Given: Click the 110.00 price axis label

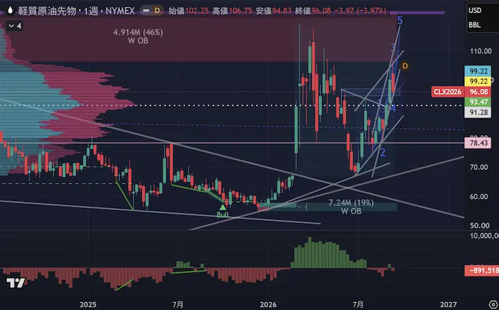Looking at the screenshot, I should [x=480, y=51].
